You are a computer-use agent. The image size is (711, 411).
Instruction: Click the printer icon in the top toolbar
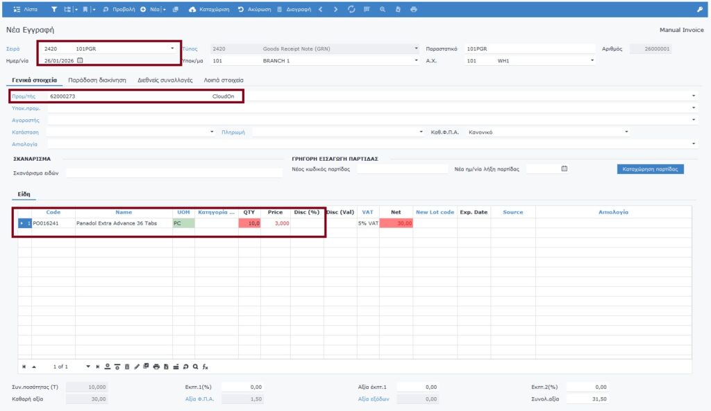click(414, 10)
